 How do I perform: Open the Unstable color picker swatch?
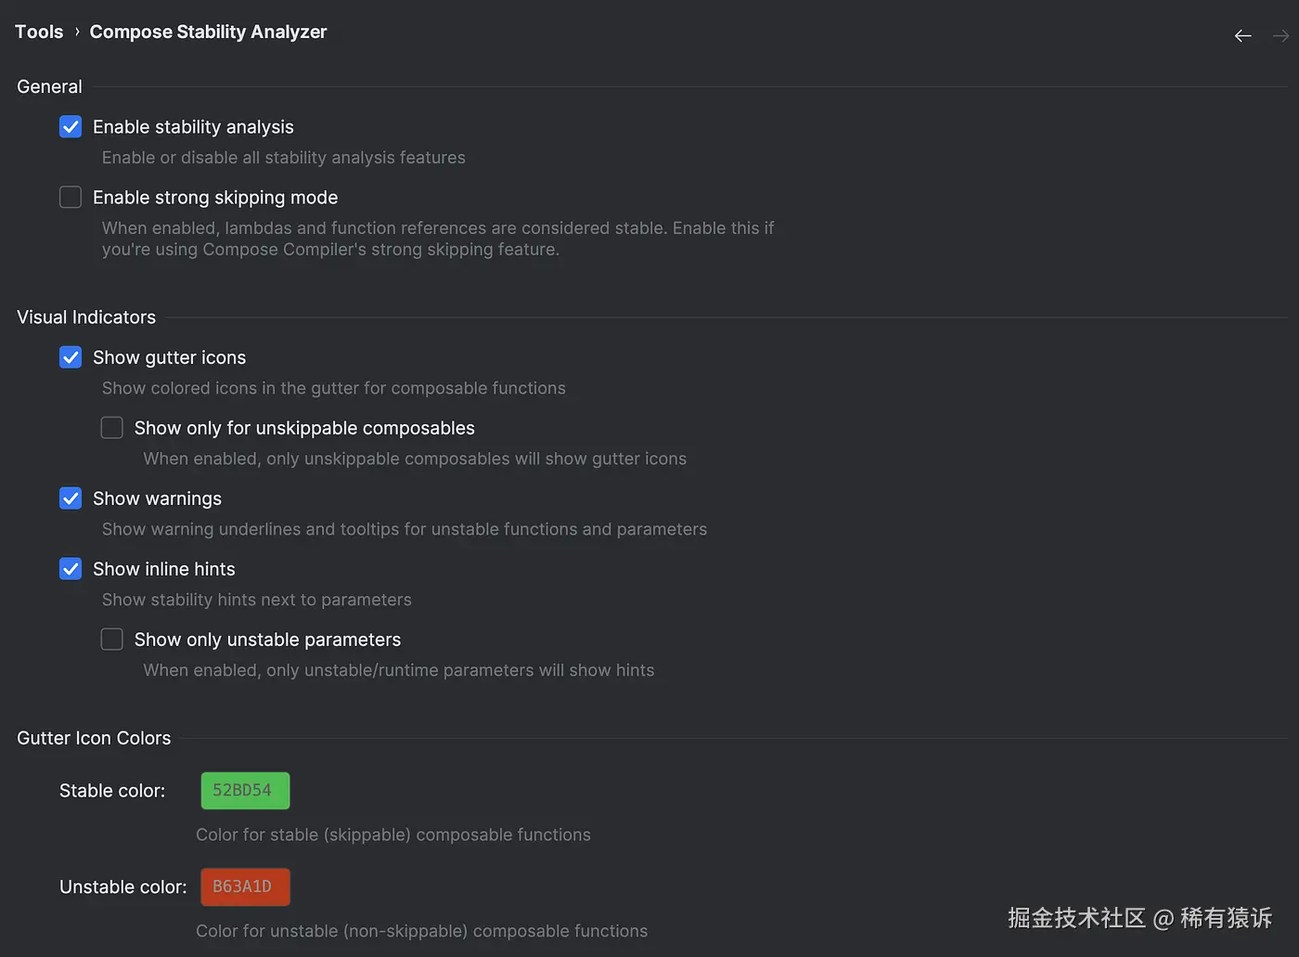click(x=245, y=887)
